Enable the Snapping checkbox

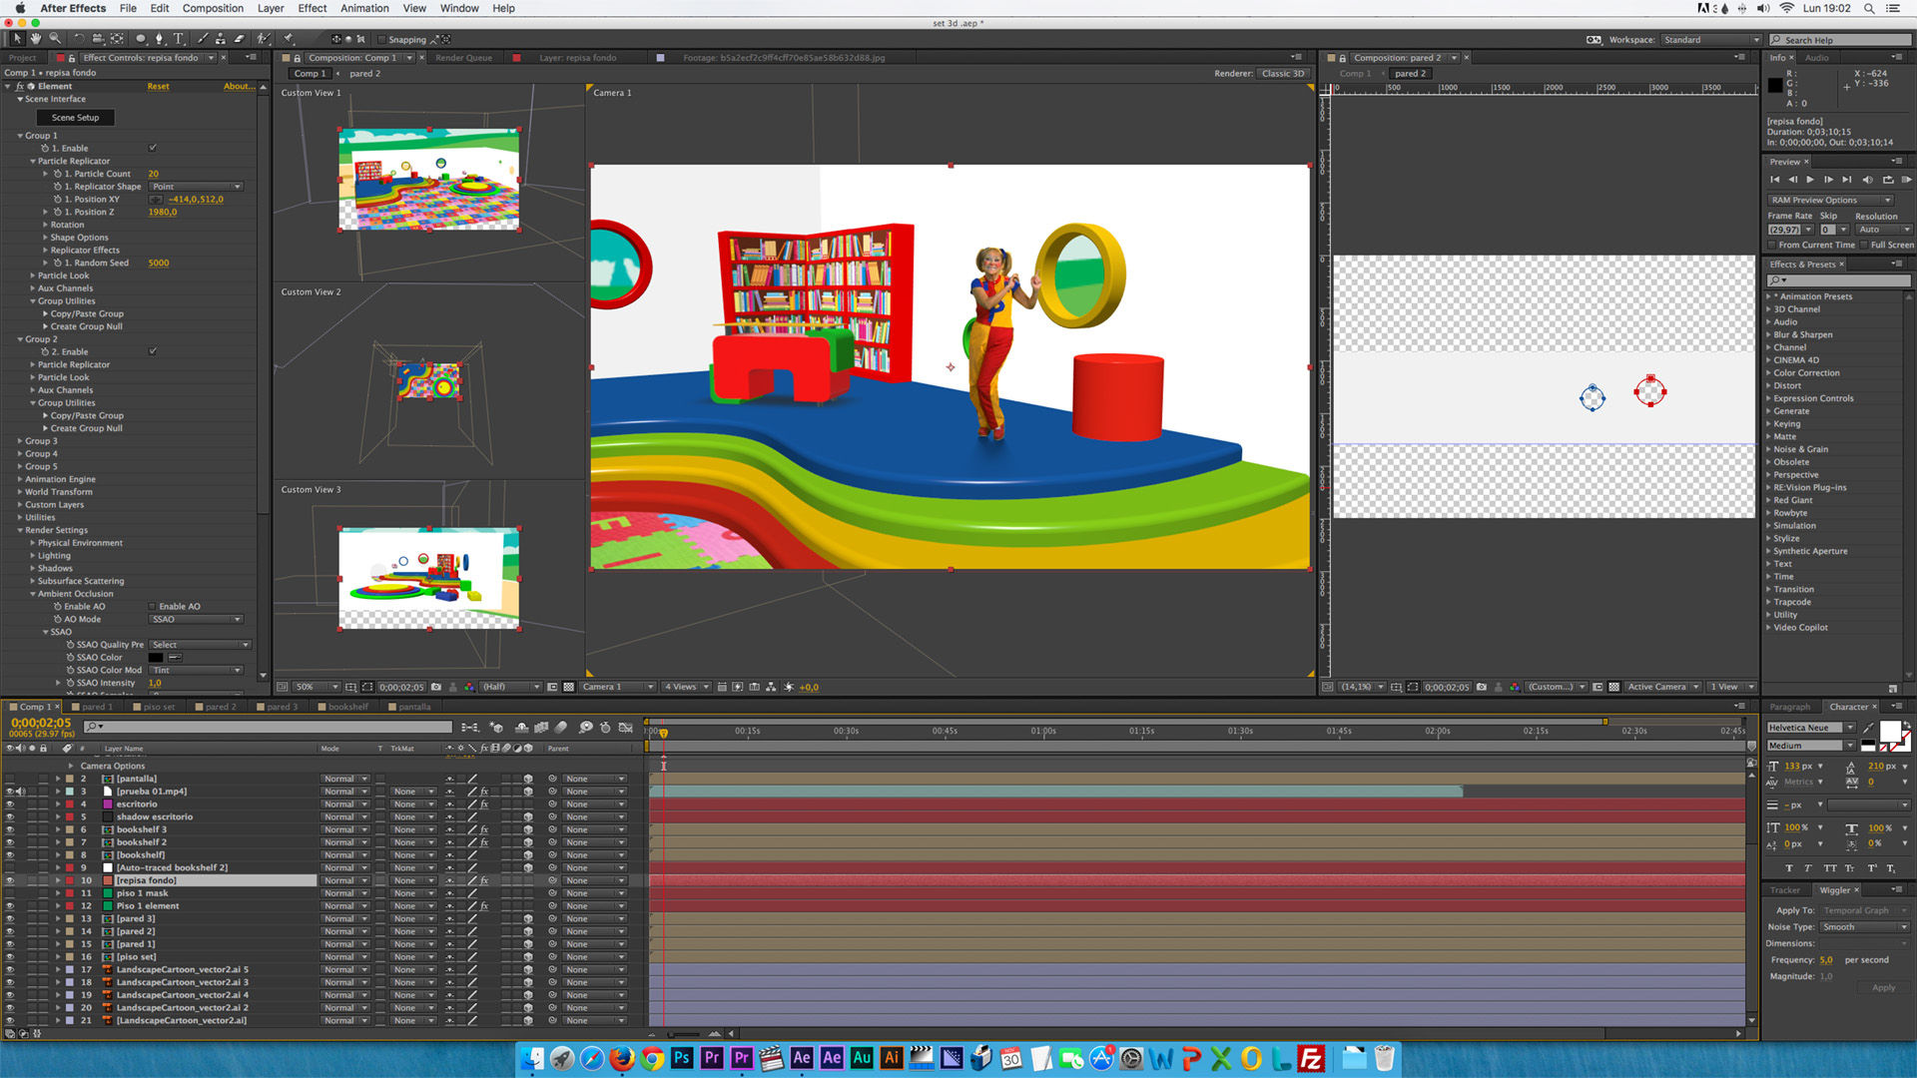[x=381, y=40]
